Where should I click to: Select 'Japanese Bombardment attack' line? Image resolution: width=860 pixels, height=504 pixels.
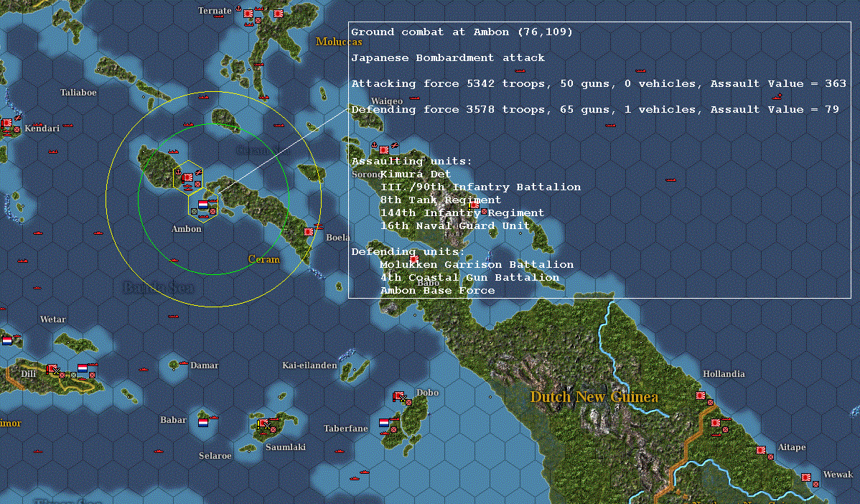pyautogui.click(x=448, y=57)
